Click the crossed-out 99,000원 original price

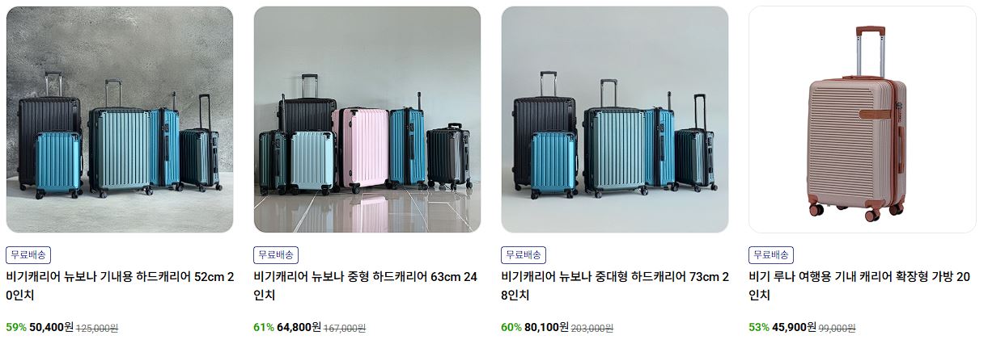pos(837,328)
